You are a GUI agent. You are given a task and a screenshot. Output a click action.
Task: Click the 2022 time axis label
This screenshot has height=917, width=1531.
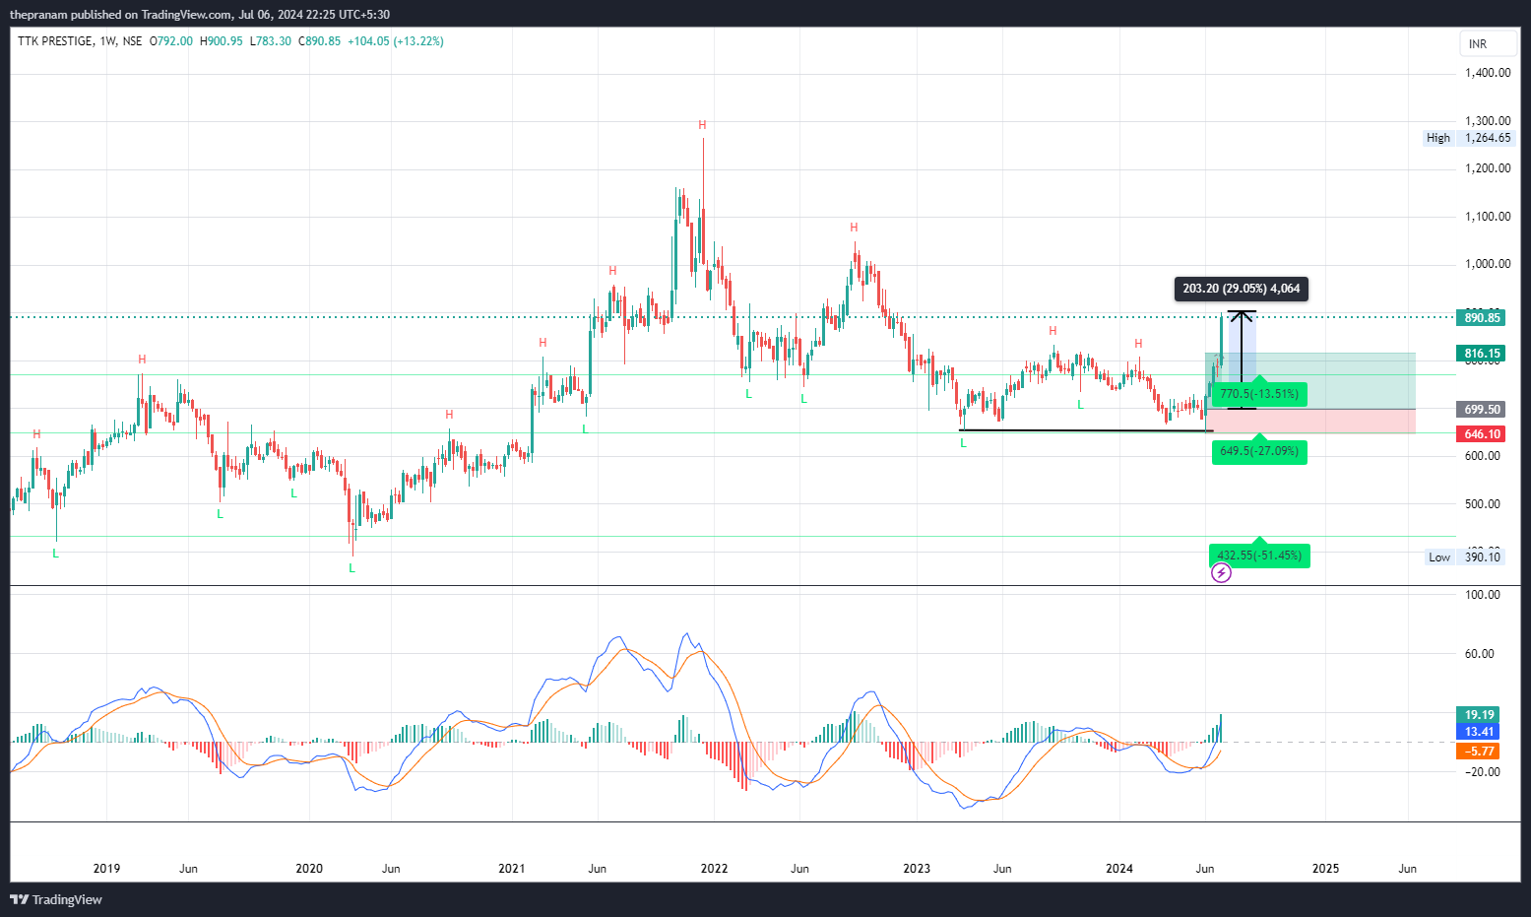[x=714, y=869]
